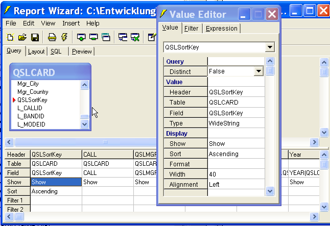Open the Distinct dropdown in Value Editor
This screenshot has height=226, width=330.
click(258, 71)
